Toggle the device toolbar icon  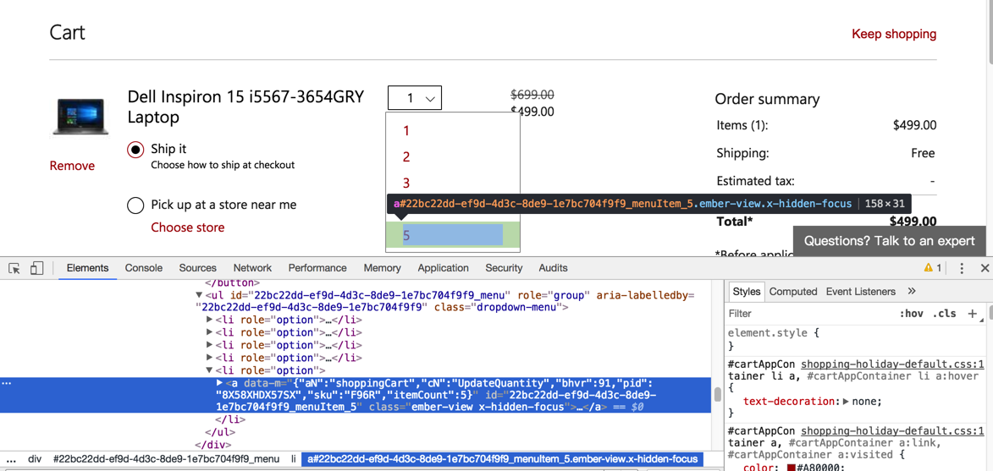coord(36,268)
